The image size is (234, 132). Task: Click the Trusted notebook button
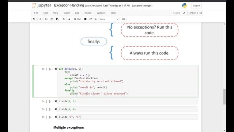point(176,13)
